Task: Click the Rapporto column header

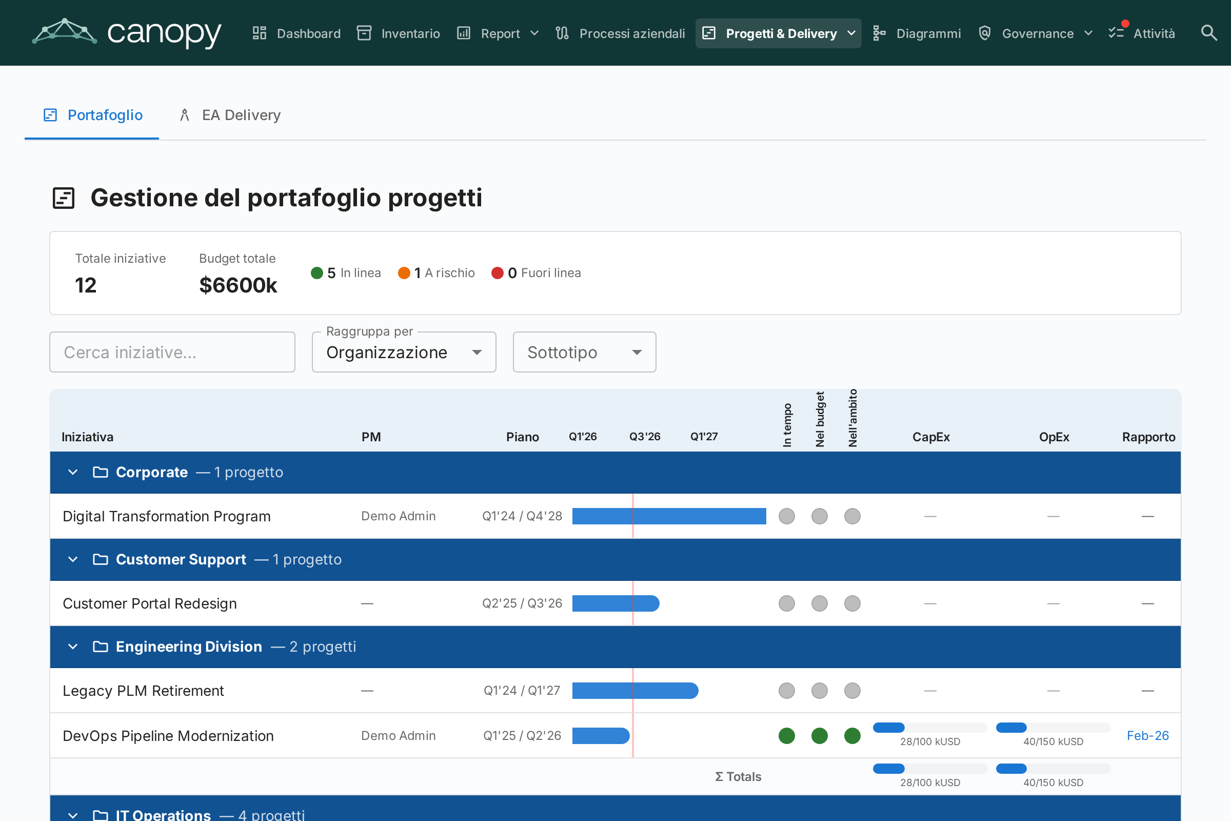Action: (1148, 437)
